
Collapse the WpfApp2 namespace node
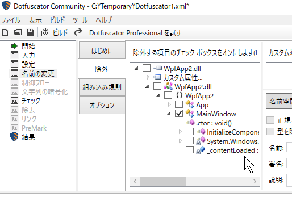pyautogui.click(x=158, y=95)
